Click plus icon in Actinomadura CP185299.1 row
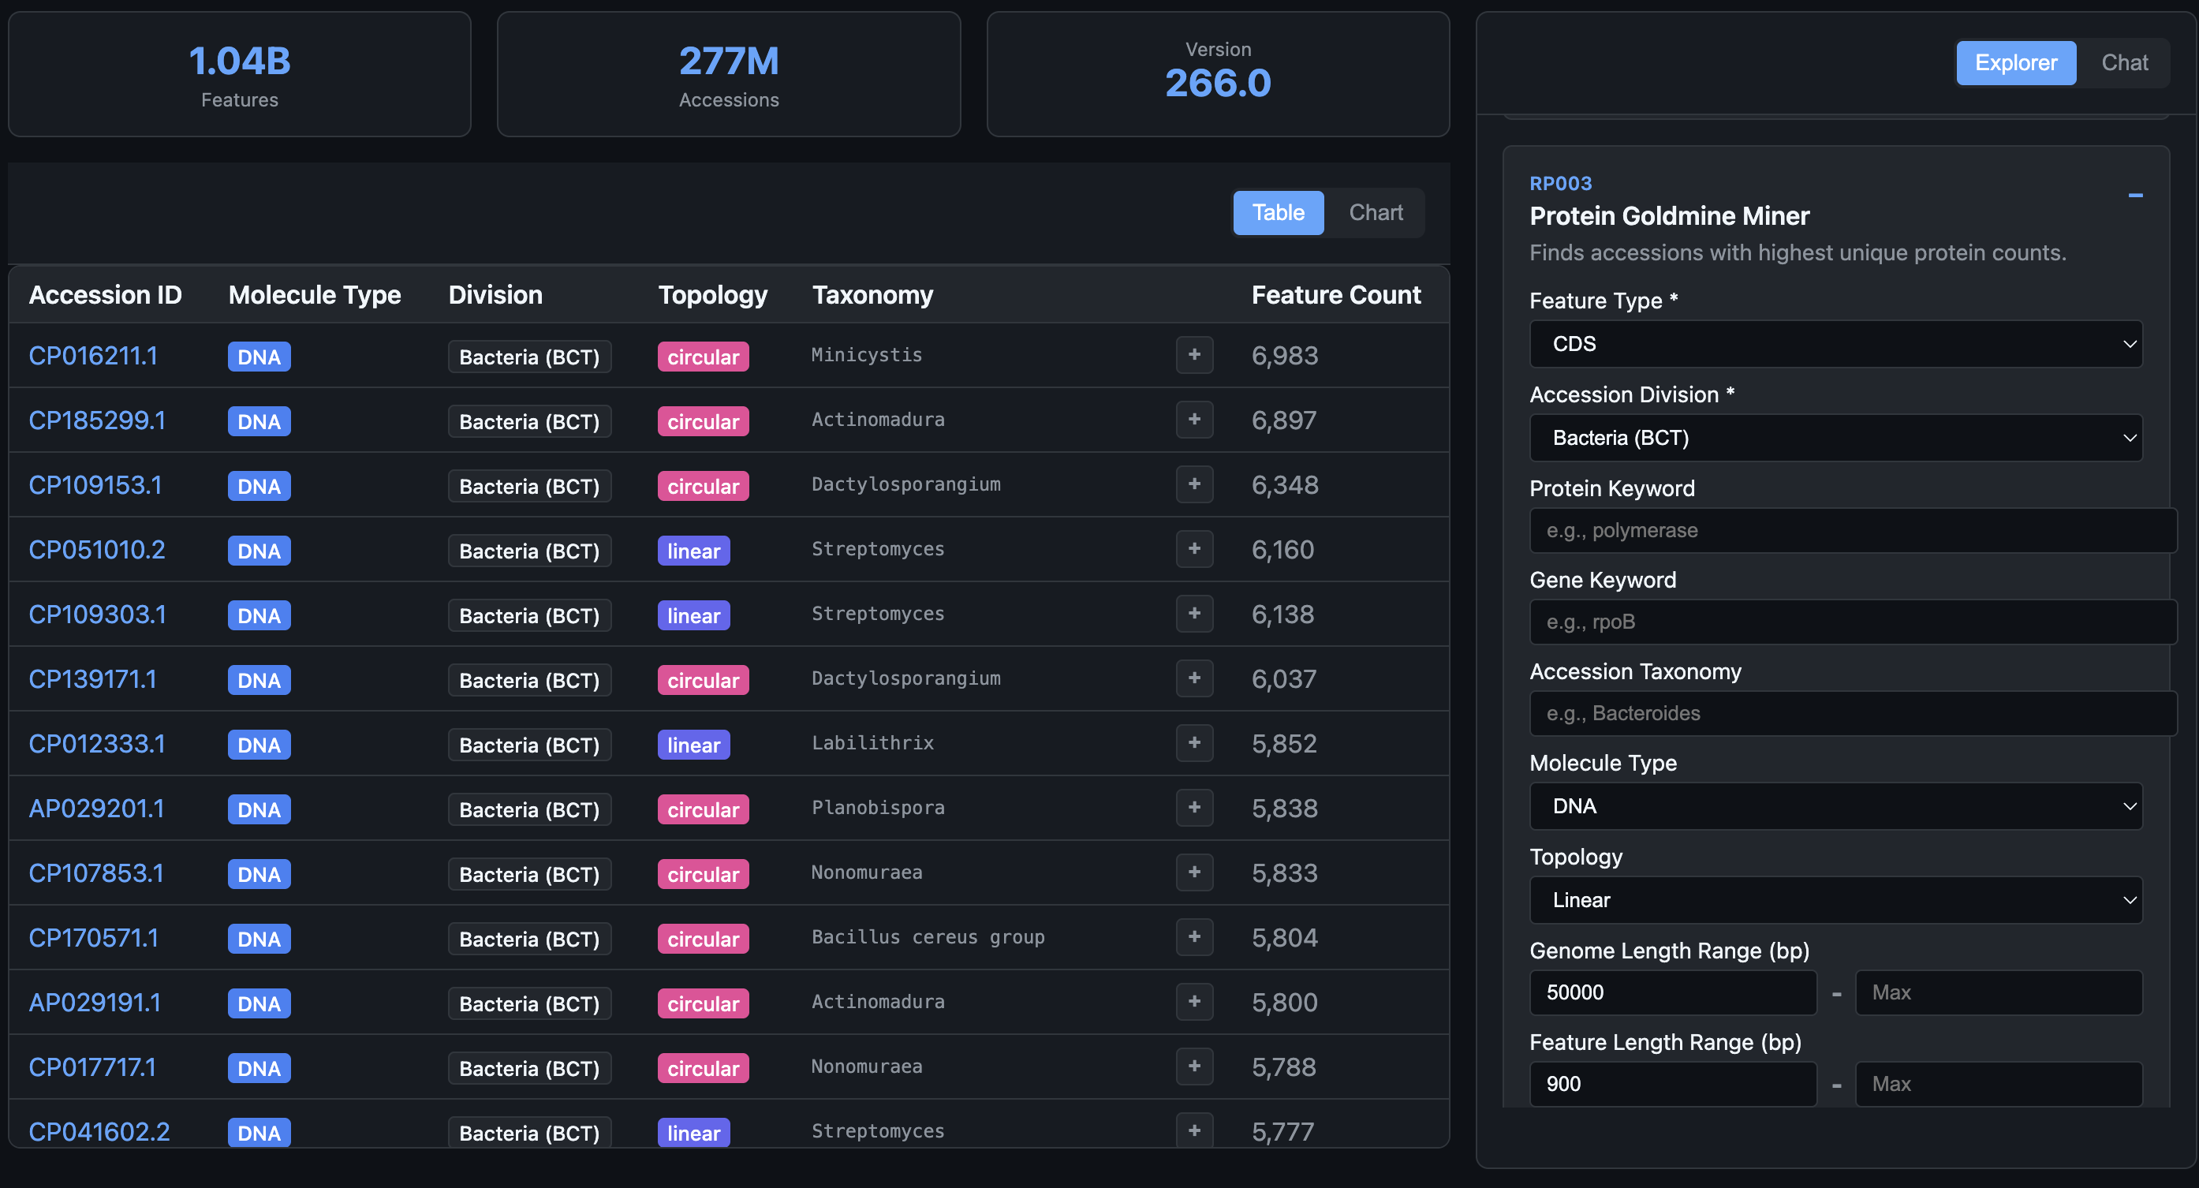 pos(1194,420)
